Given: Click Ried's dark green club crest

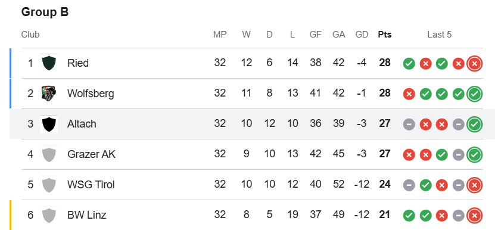Looking at the screenshot, I should coord(49,63).
